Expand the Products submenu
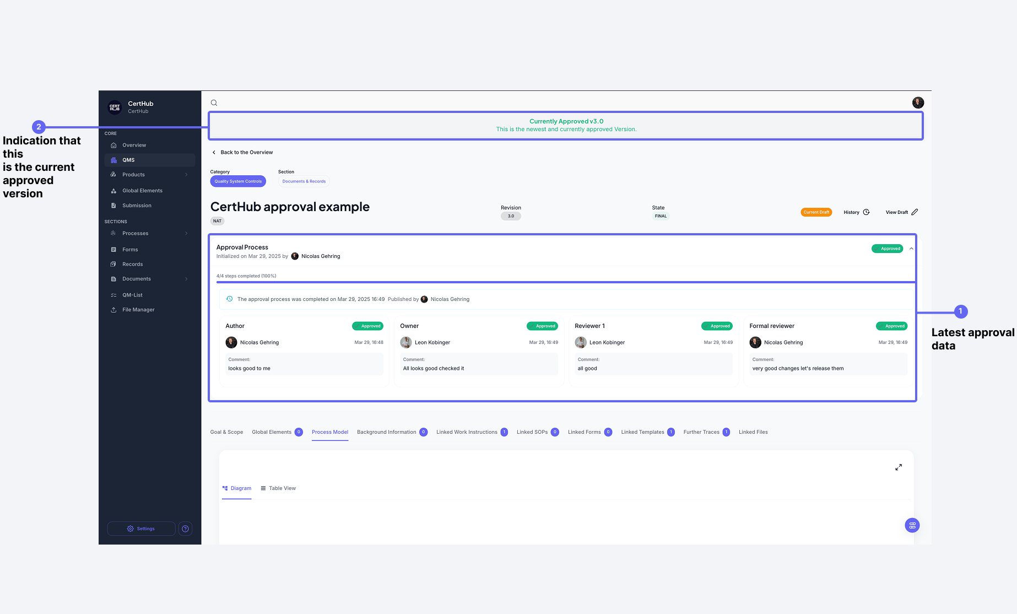This screenshot has width=1017, height=614. click(x=186, y=175)
